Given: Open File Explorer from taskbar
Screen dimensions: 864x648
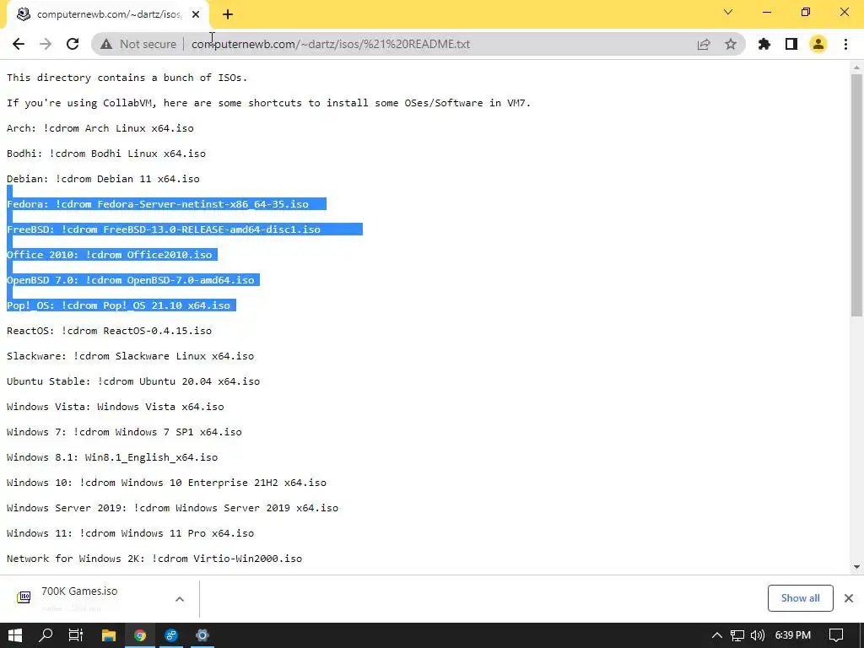Looking at the screenshot, I should tap(109, 635).
